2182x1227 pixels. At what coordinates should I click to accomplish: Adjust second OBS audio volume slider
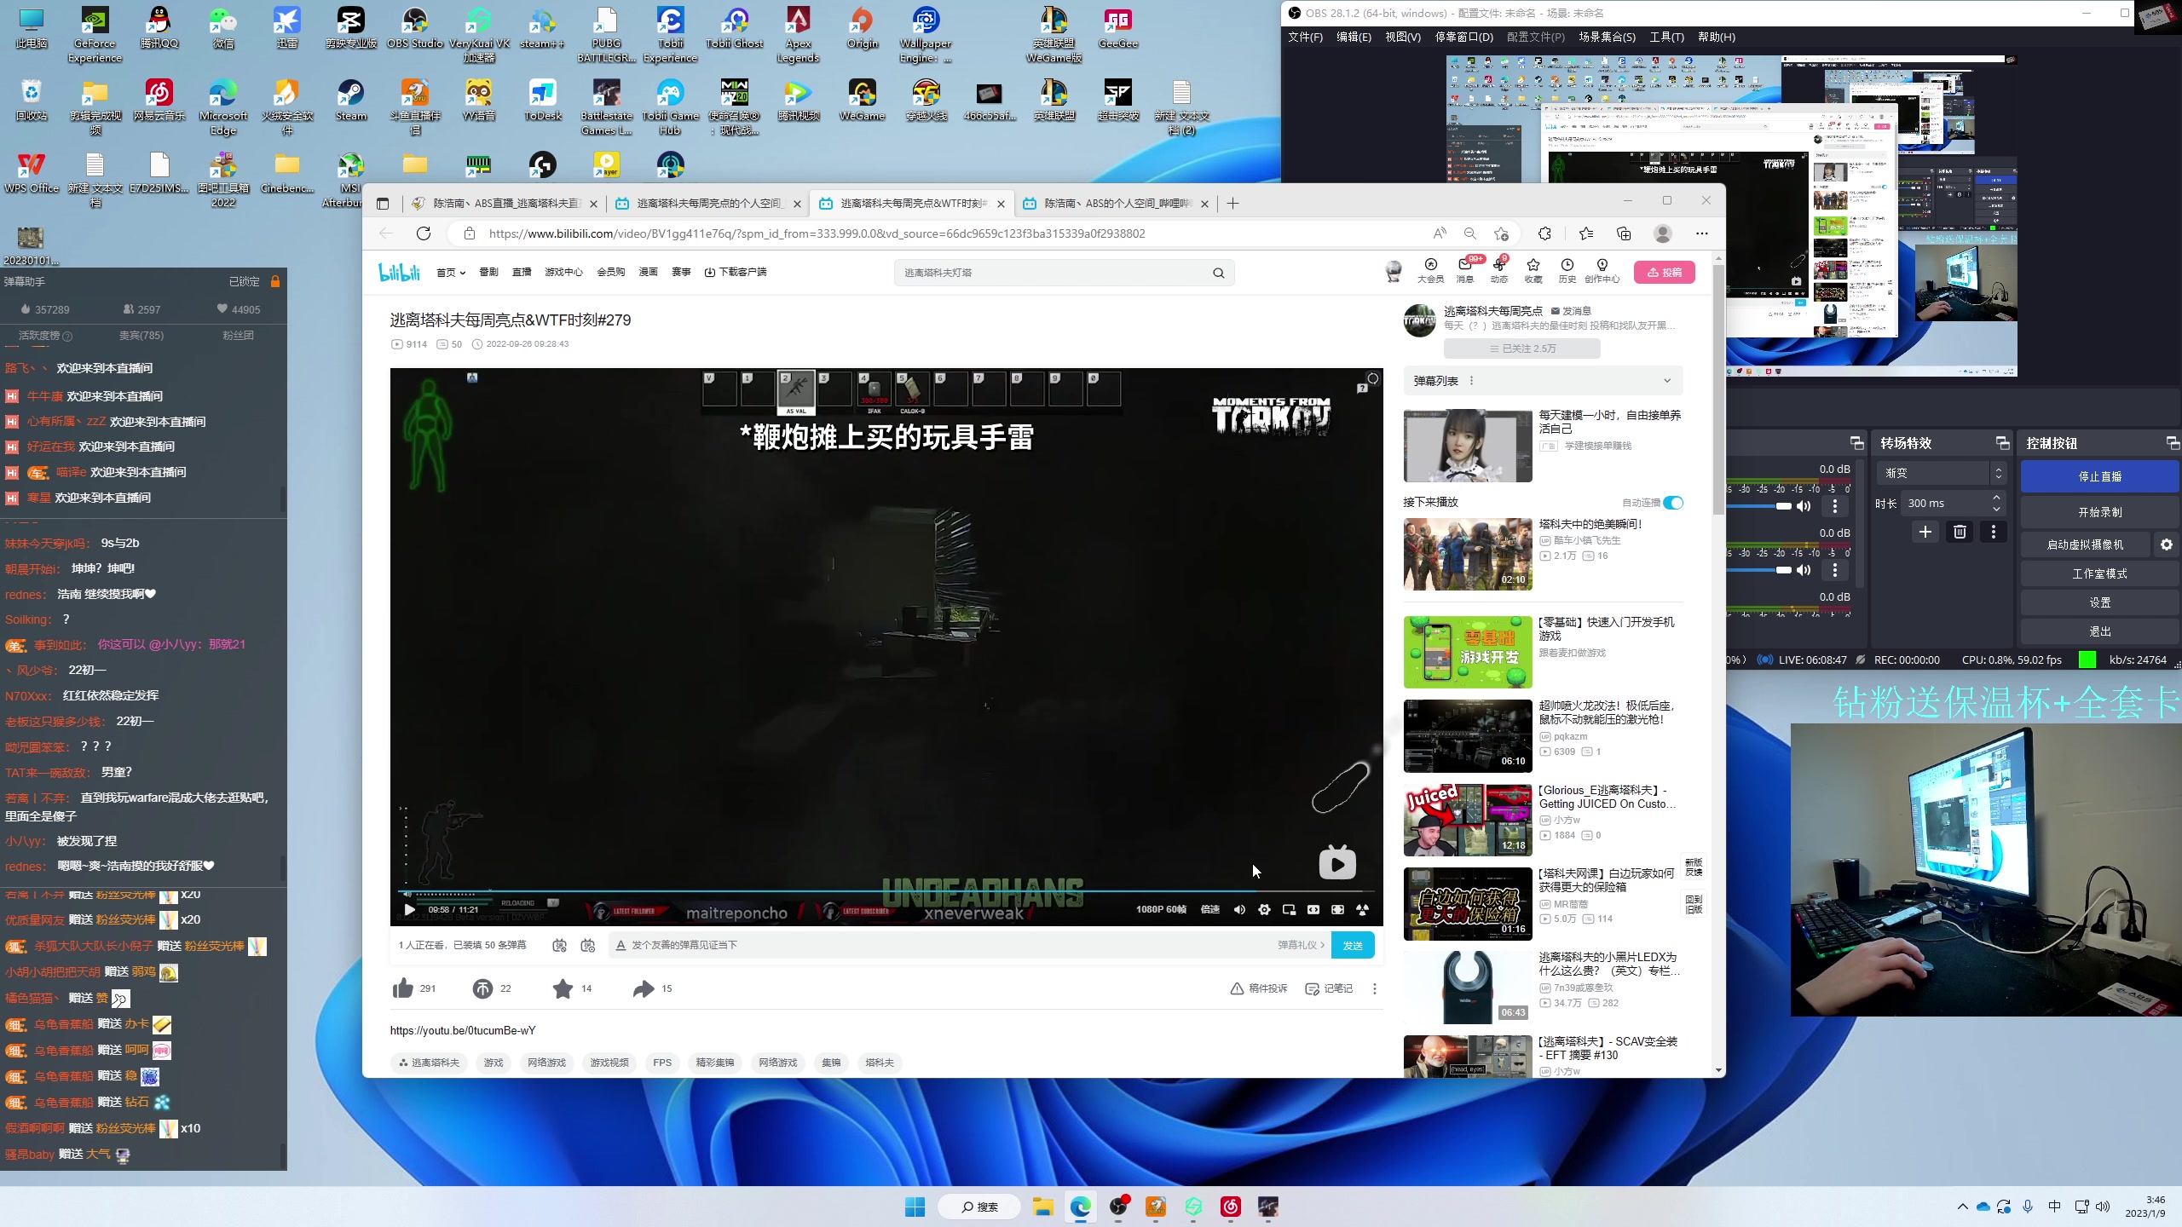(x=1759, y=570)
